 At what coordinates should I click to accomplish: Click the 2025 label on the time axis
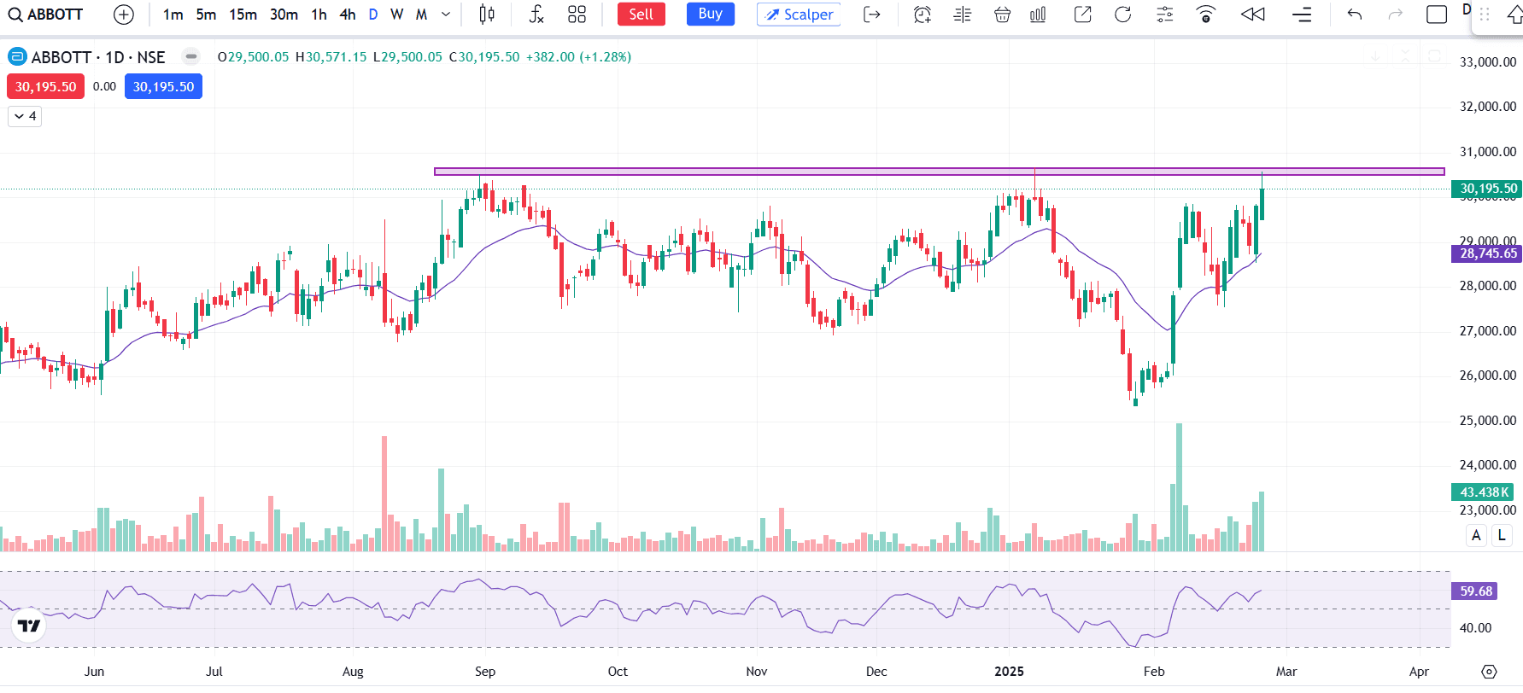click(x=1009, y=672)
